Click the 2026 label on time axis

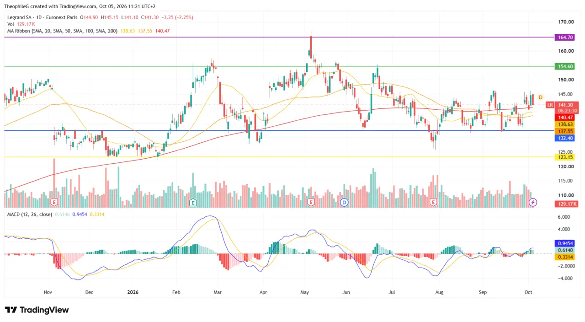[x=133, y=291]
